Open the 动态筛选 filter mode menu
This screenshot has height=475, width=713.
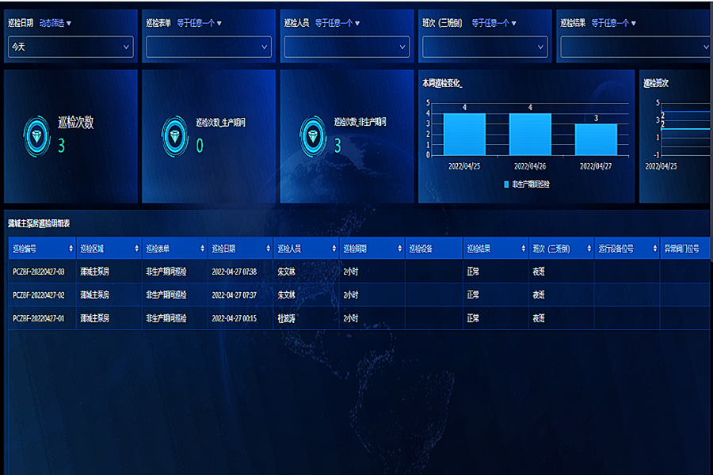[55, 23]
